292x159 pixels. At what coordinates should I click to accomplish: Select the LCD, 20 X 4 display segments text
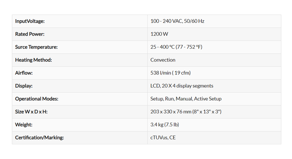(x=182, y=86)
